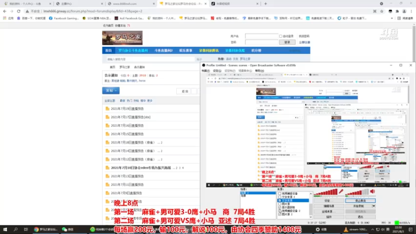Screen dimensions: 416x234
Task: Open Windows Task View
Action: (25, 229)
